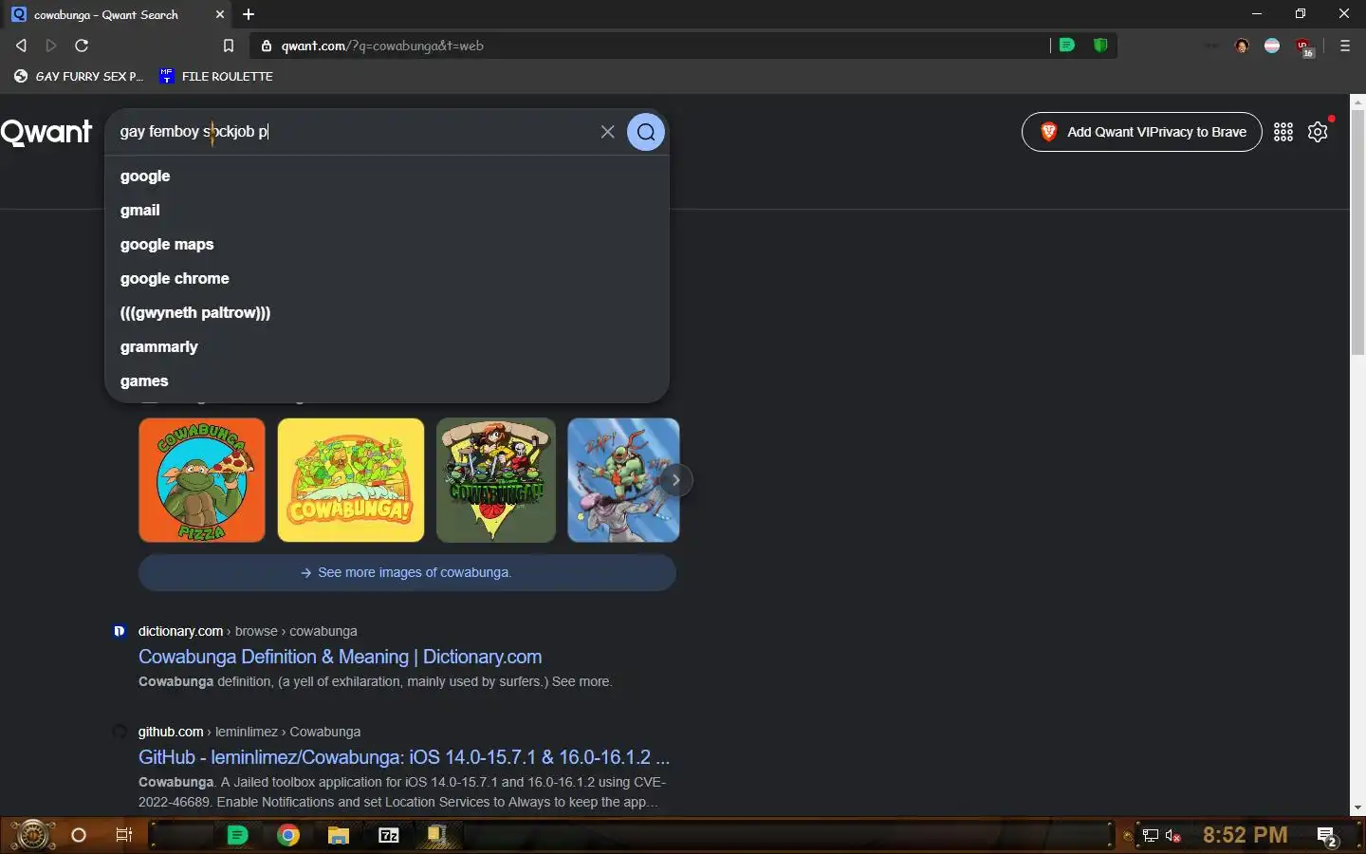Open the blue turtle fight image thumbnail
This screenshot has width=1366, height=854.
(623, 480)
